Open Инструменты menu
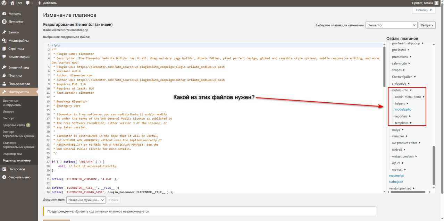This screenshot has width=444, height=221. 19,92
